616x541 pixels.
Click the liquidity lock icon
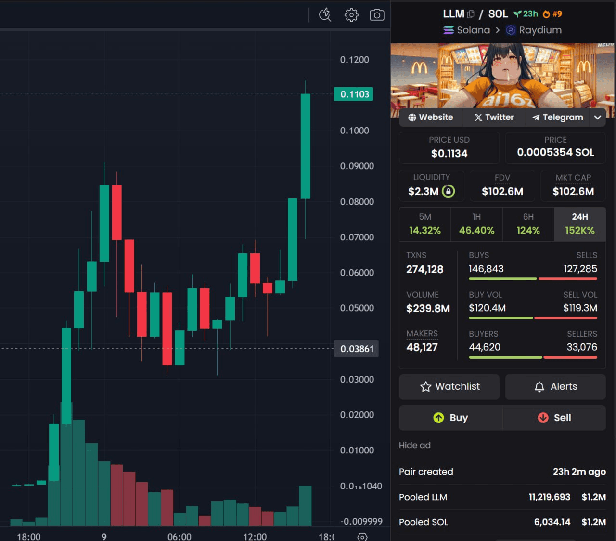[x=448, y=191]
